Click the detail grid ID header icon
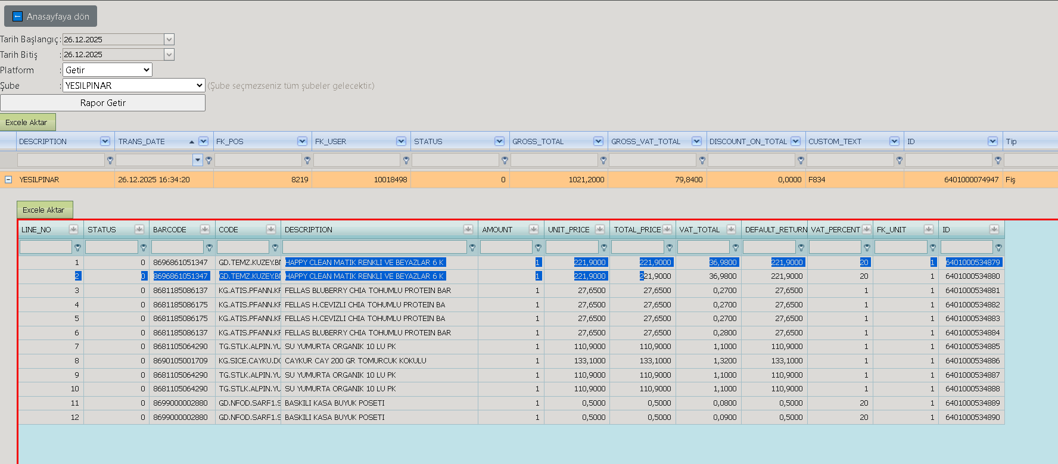1058x464 pixels. [994, 229]
